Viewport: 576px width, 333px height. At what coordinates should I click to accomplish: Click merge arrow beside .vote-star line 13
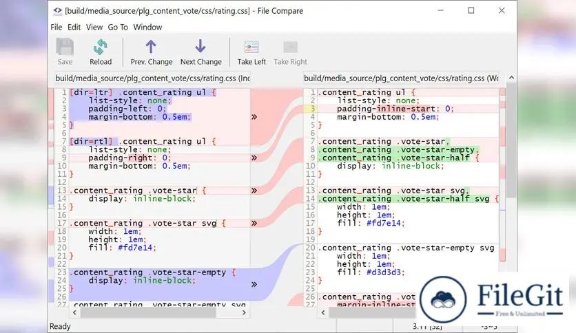point(254,191)
